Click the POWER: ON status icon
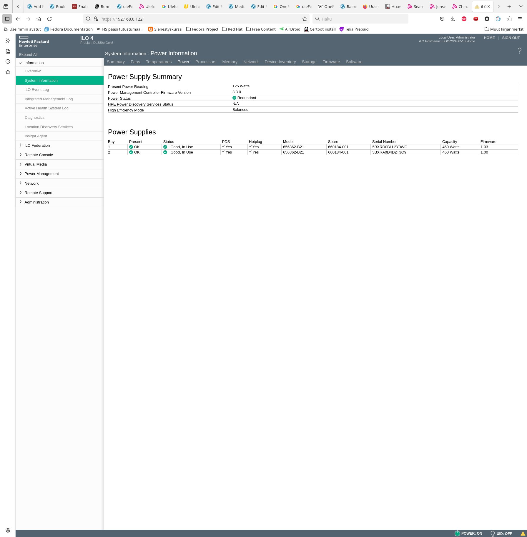The width and height of the screenshot is (527, 537). (x=457, y=533)
